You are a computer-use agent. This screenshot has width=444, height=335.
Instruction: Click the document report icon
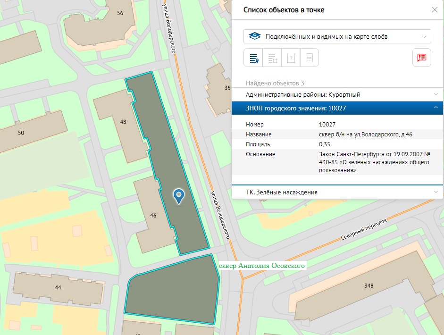pos(309,58)
